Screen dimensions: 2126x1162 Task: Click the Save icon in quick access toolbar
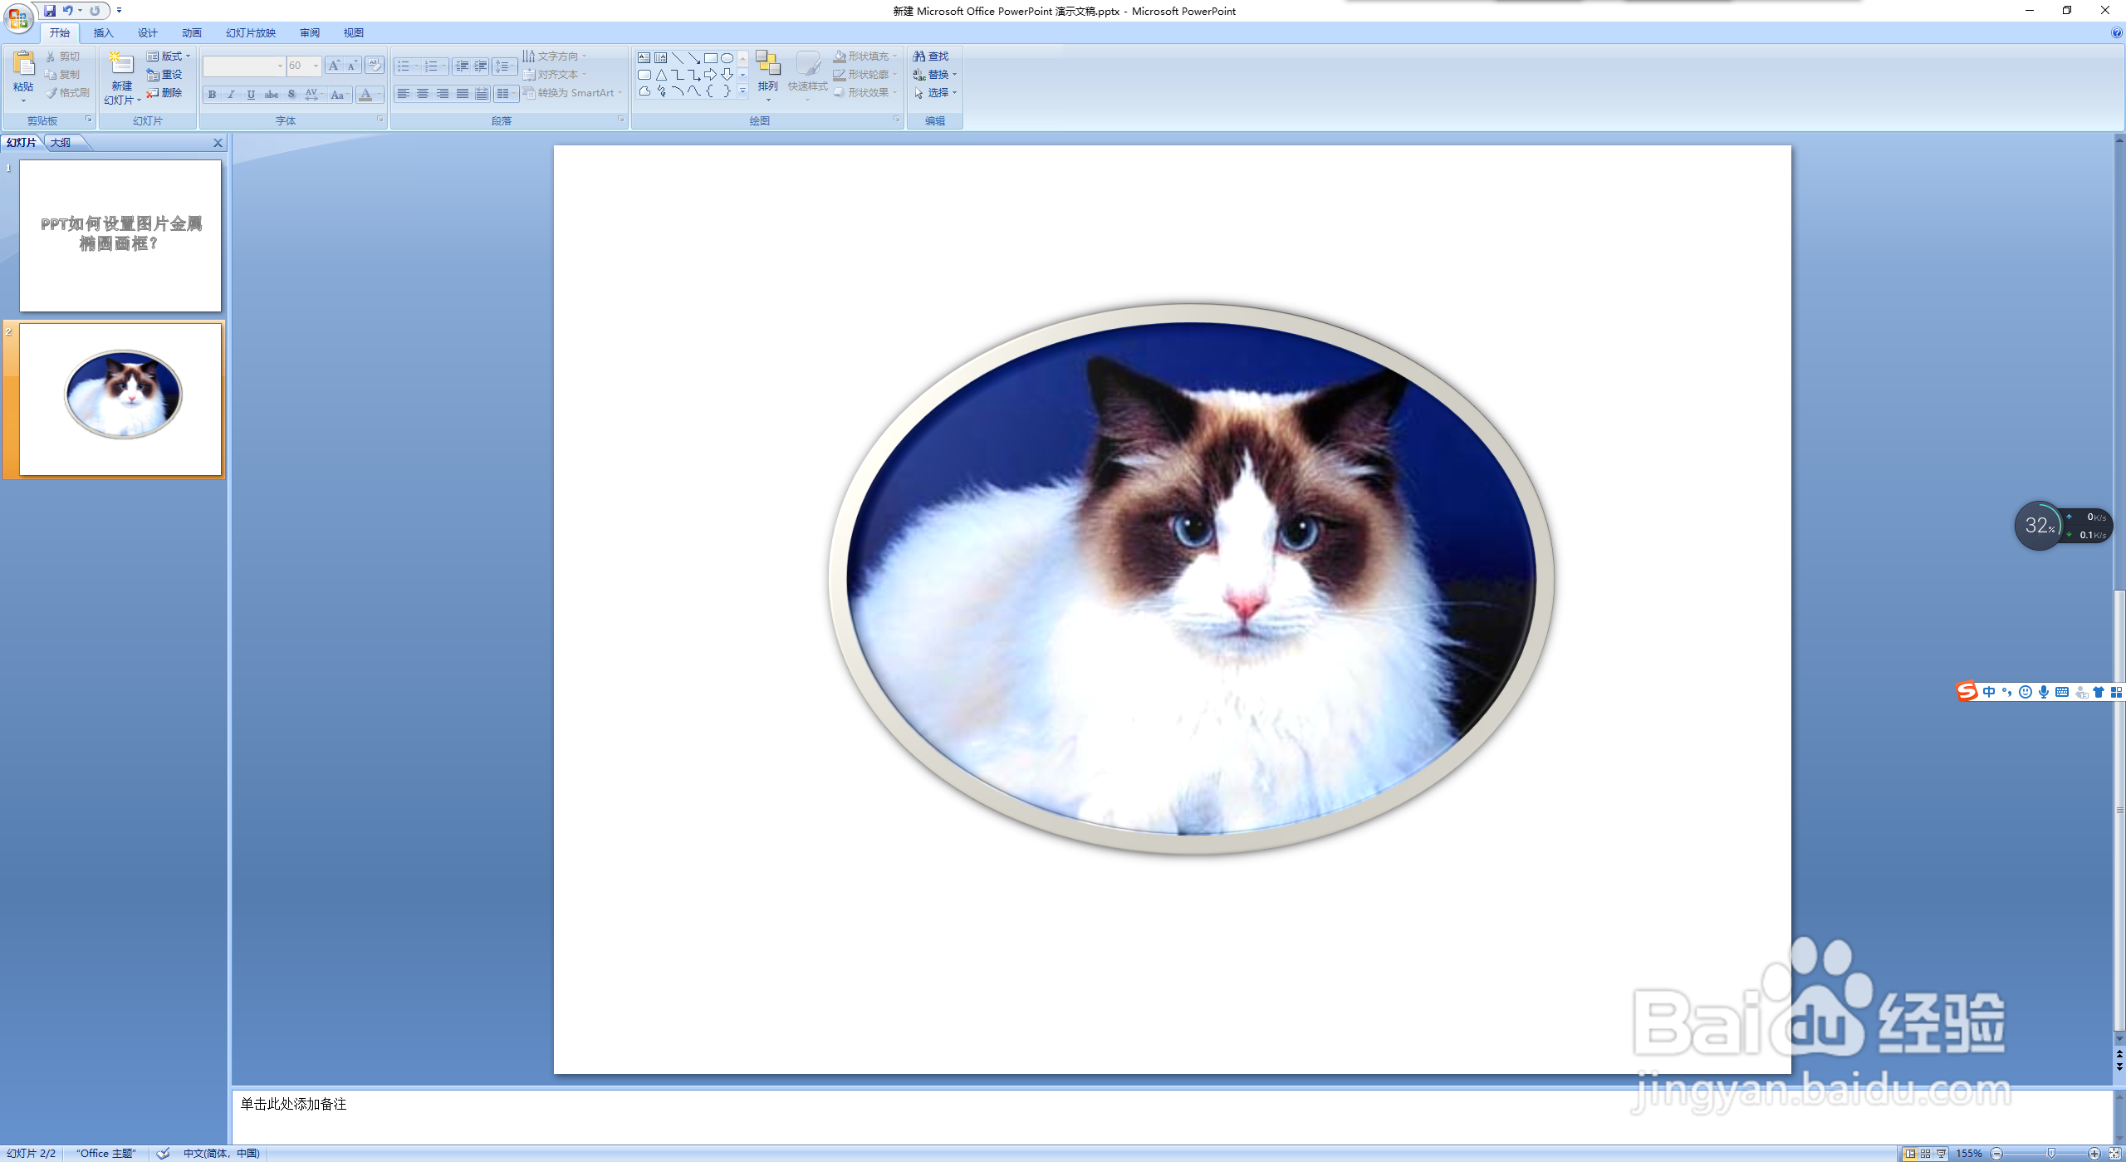(50, 11)
